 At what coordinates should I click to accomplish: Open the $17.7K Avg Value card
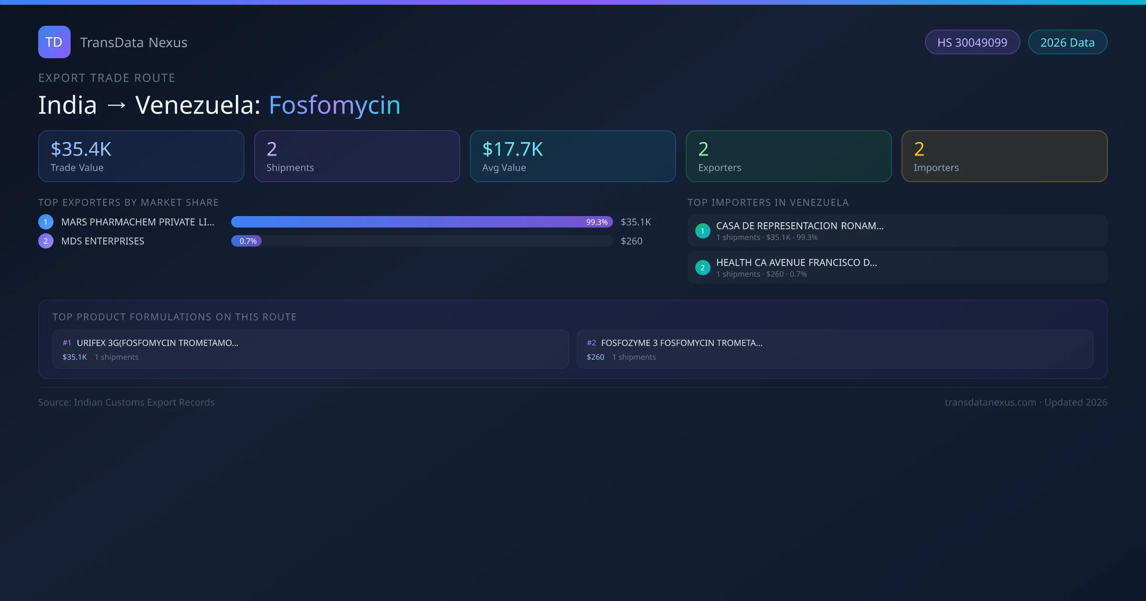pos(573,156)
